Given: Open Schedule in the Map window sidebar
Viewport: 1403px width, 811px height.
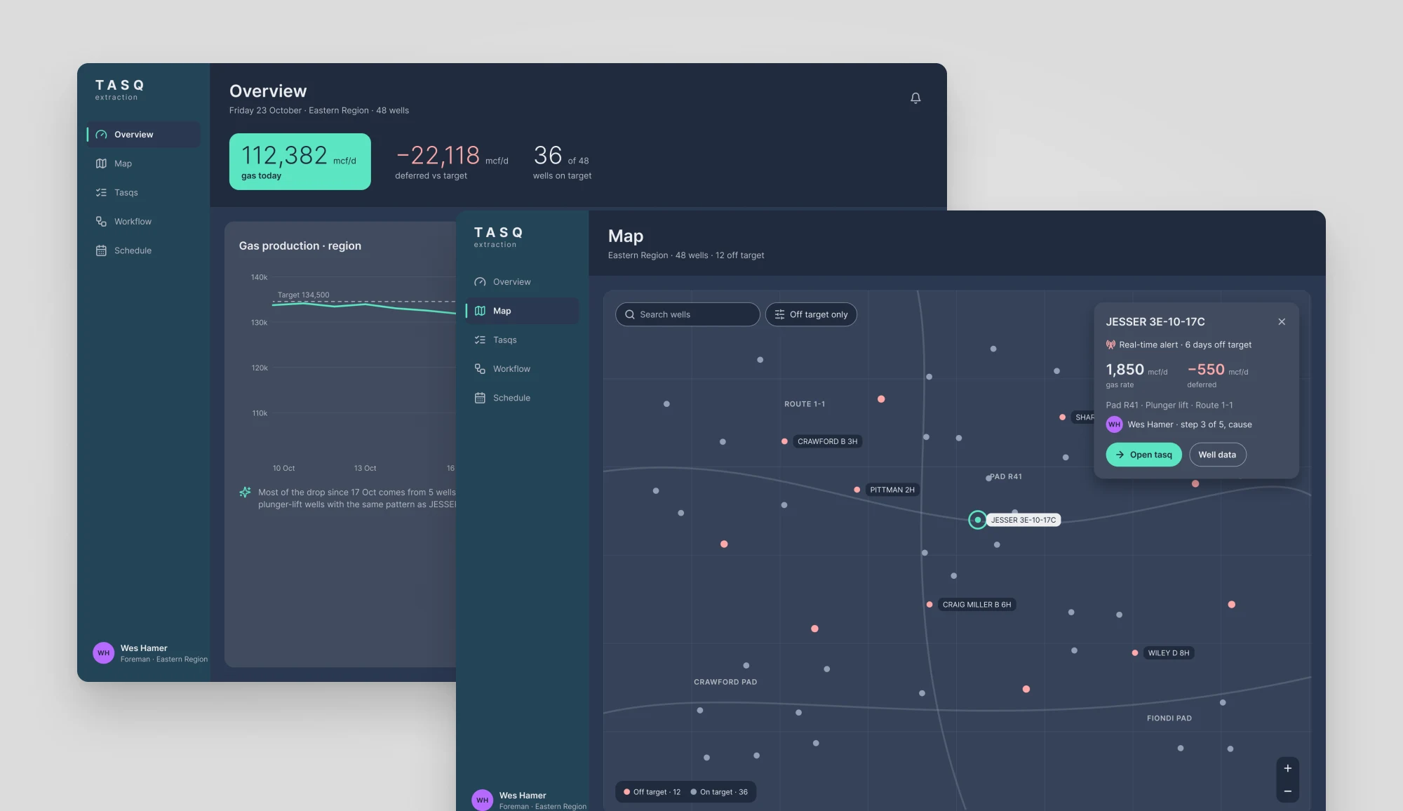Looking at the screenshot, I should click(x=523, y=398).
